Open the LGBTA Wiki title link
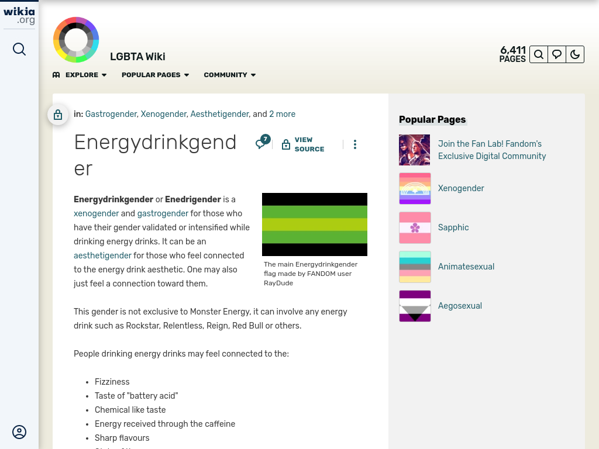This screenshot has height=449, width=599. click(137, 57)
